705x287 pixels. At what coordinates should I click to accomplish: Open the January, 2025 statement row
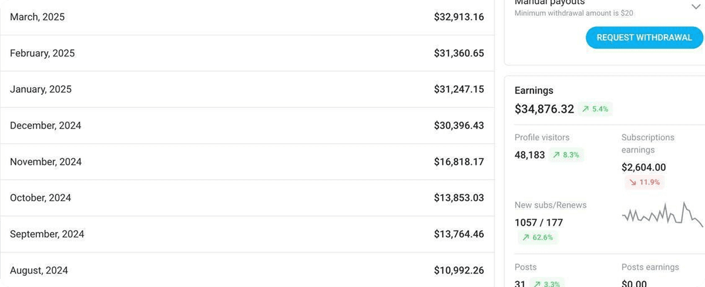click(247, 89)
